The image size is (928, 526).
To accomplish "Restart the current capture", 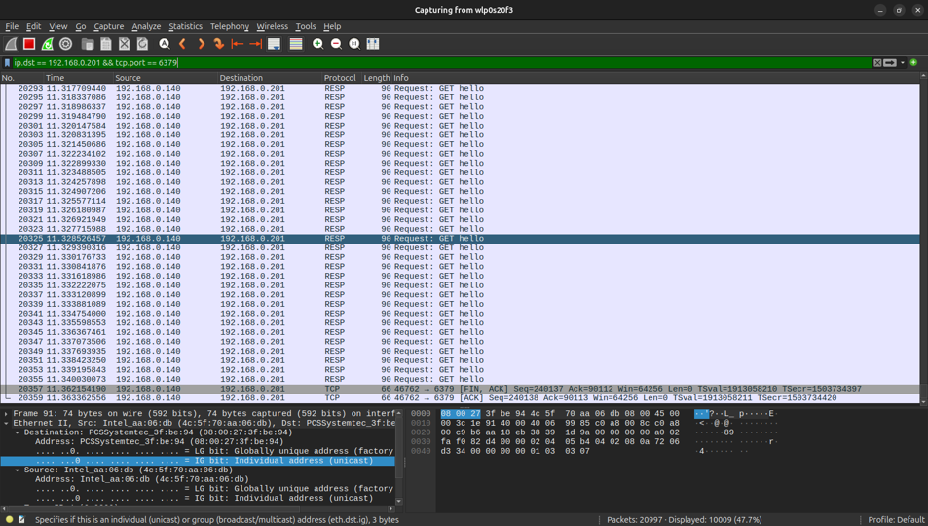I will click(x=48, y=44).
